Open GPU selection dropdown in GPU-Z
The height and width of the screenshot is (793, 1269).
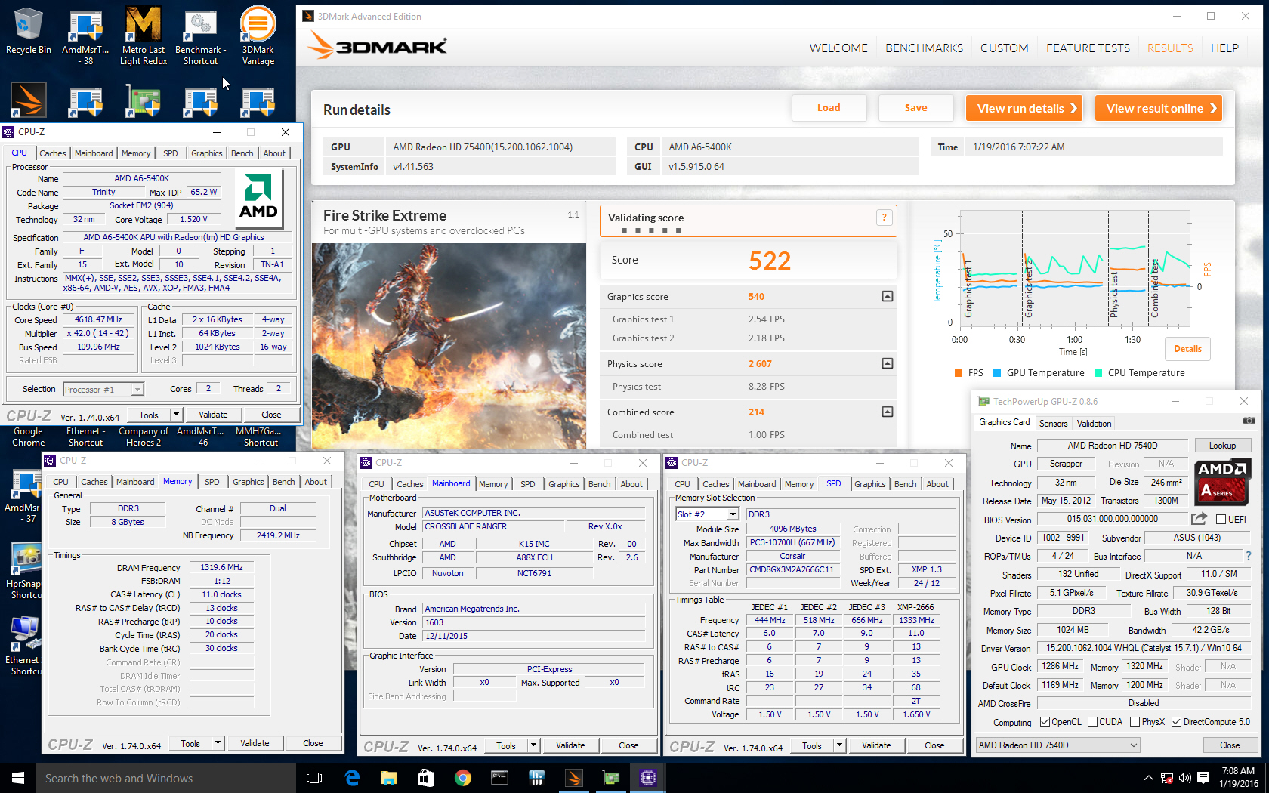pyautogui.click(x=1057, y=745)
